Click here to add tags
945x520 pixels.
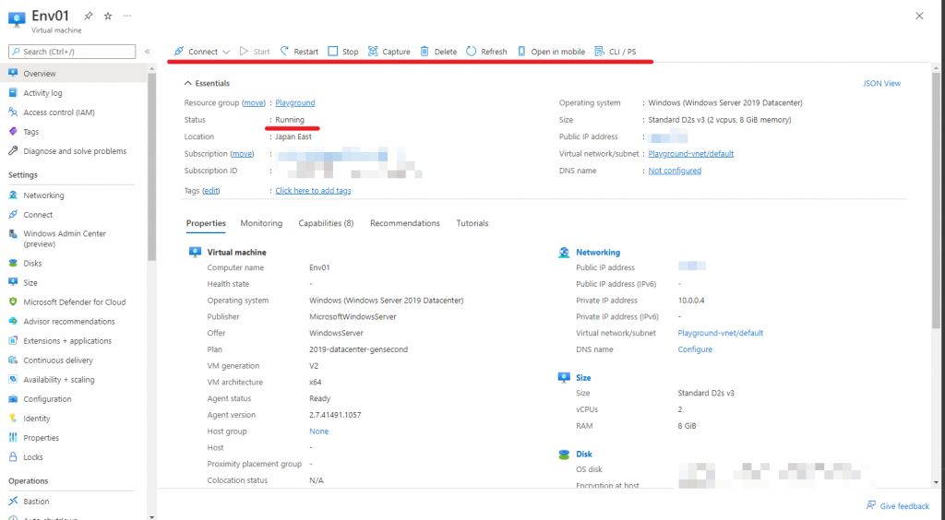pos(313,191)
